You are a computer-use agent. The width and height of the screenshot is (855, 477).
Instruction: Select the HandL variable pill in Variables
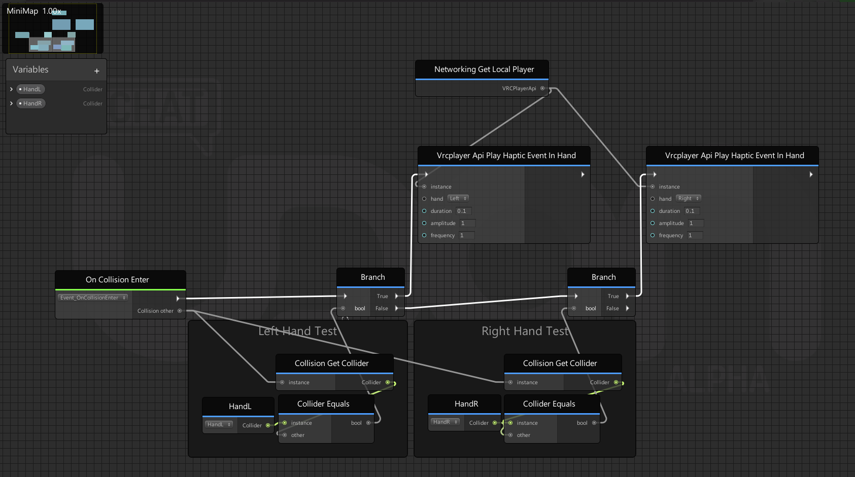click(31, 89)
